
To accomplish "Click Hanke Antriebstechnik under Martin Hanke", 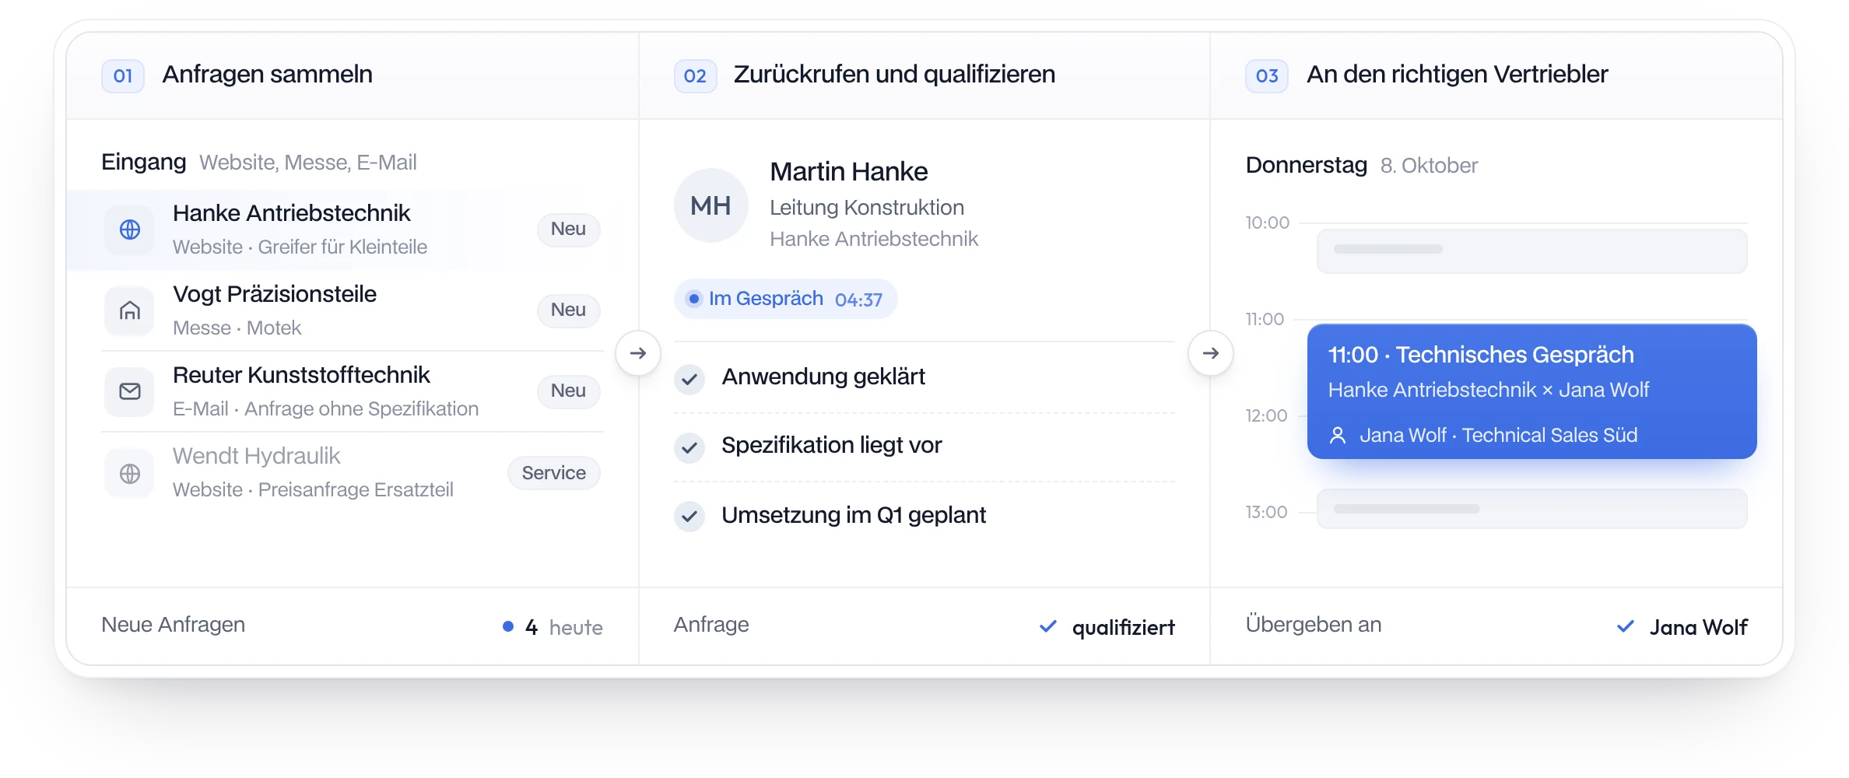I will click(x=873, y=239).
